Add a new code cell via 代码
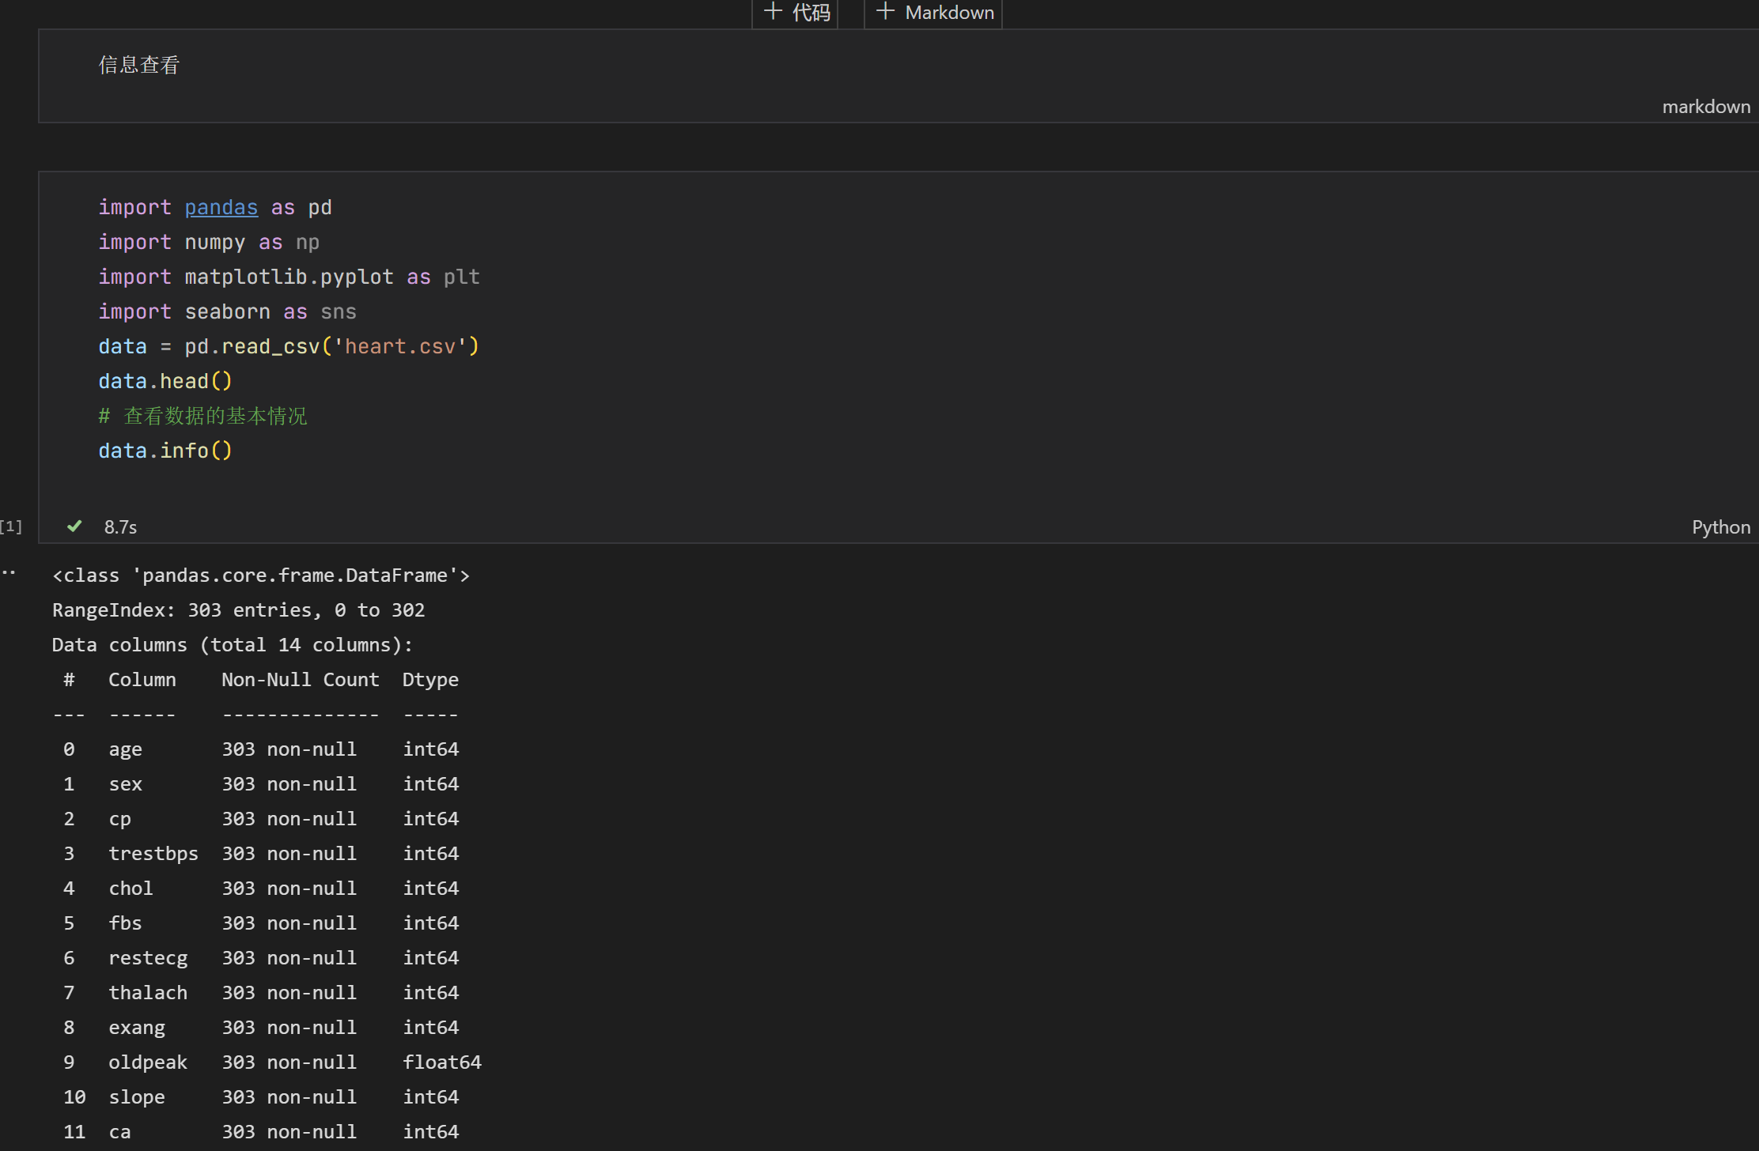This screenshot has width=1759, height=1151. click(x=811, y=13)
